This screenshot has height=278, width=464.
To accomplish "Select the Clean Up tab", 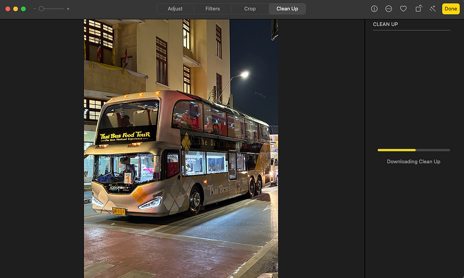I will [x=287, y=9].
